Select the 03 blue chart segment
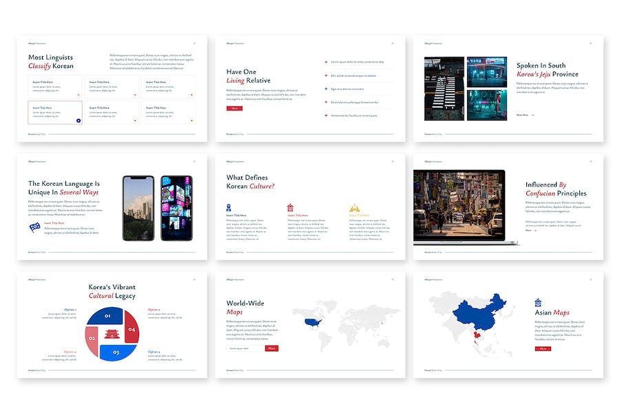Screen dimensions: 620x413 click(x=116, y=351)
